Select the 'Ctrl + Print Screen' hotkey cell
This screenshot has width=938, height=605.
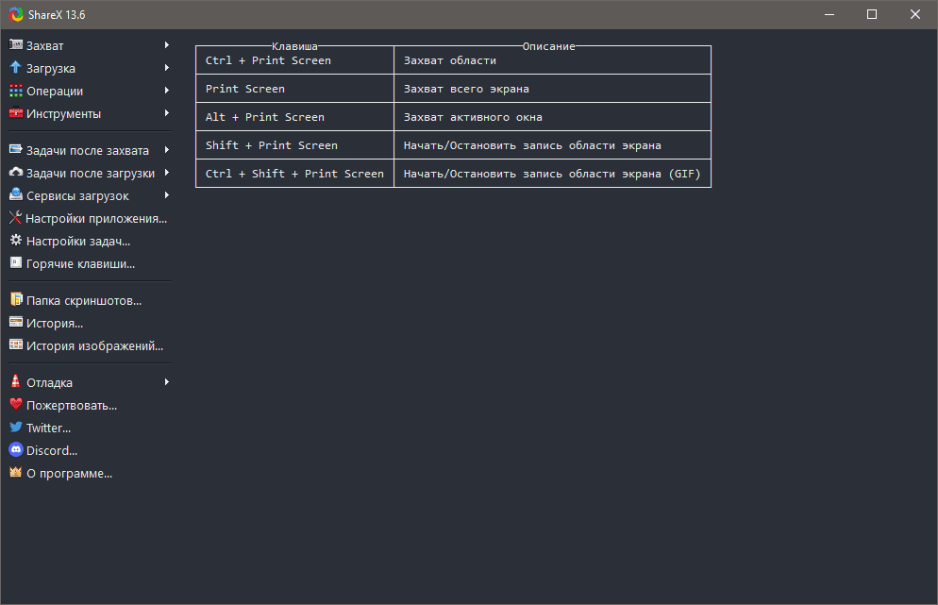pyautogui.click(x=295, y=60)
